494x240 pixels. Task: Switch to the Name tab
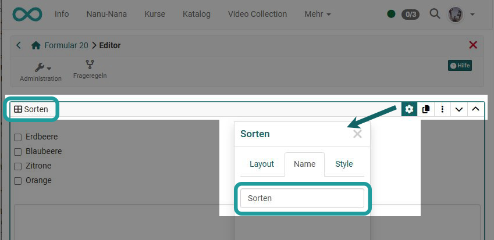pyautogui.click(x=305, y=164)
